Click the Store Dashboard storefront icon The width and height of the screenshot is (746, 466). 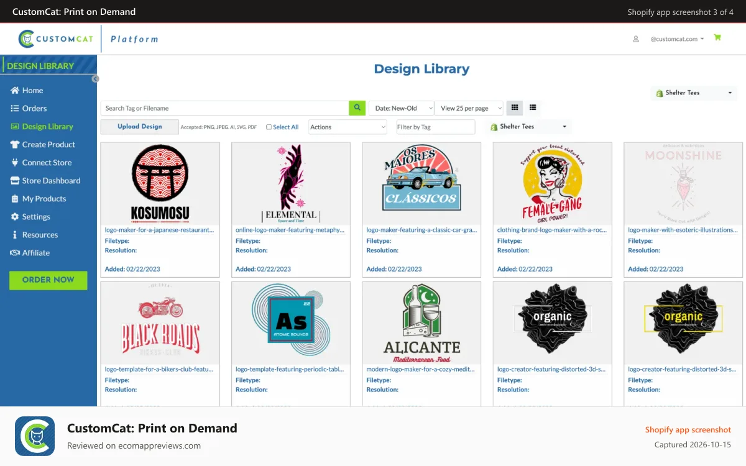coord(15,181)
